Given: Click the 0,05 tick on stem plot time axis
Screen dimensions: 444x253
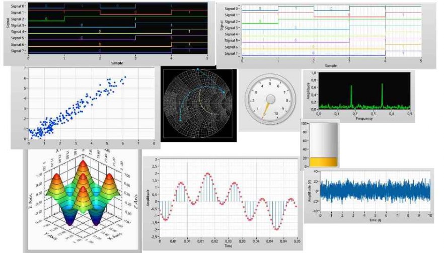Looking at the screenshot, I should click(x=297, y=241).
